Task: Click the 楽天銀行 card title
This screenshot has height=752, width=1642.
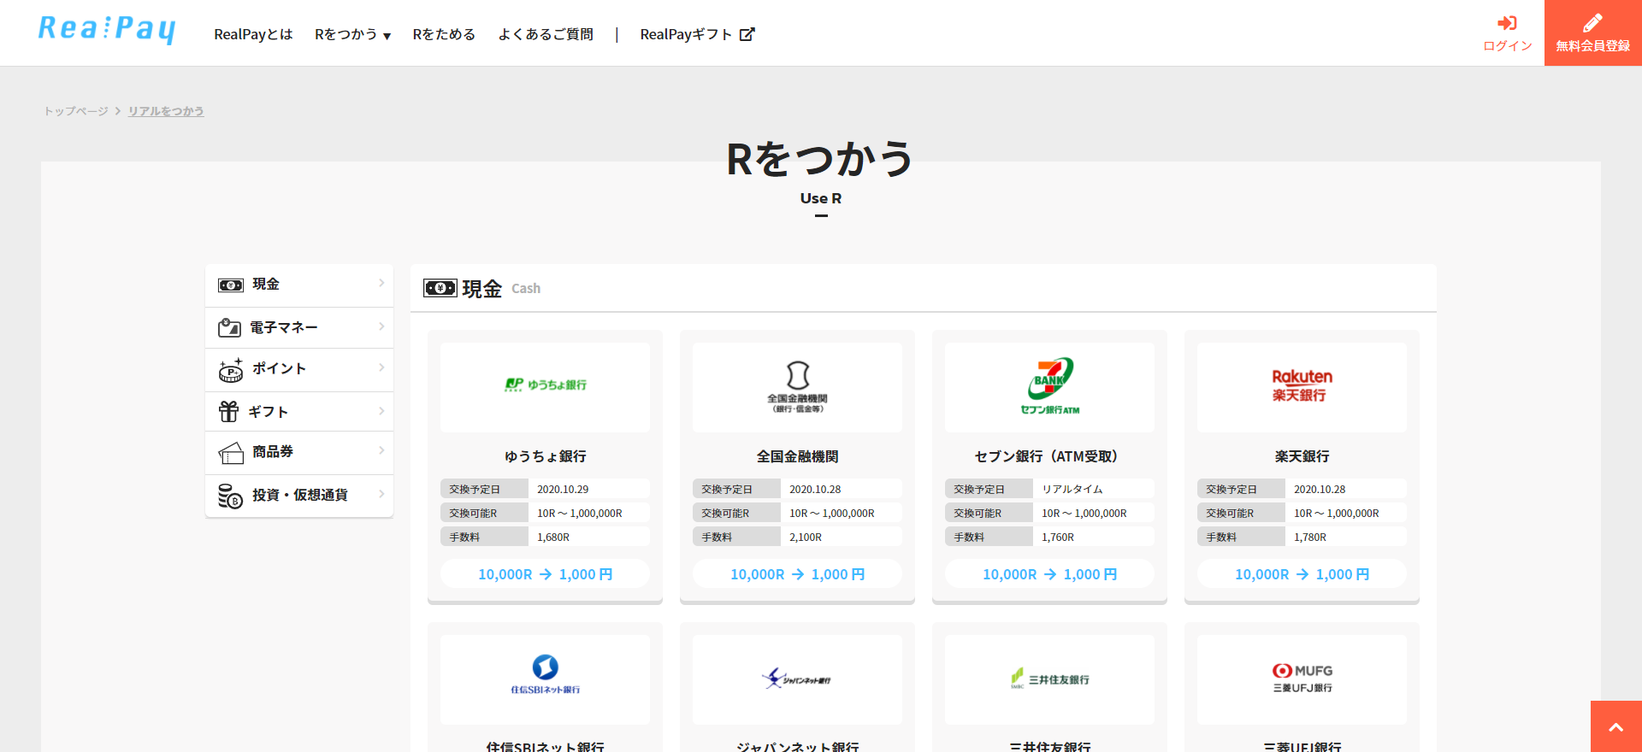Action: click(1302, 456)
